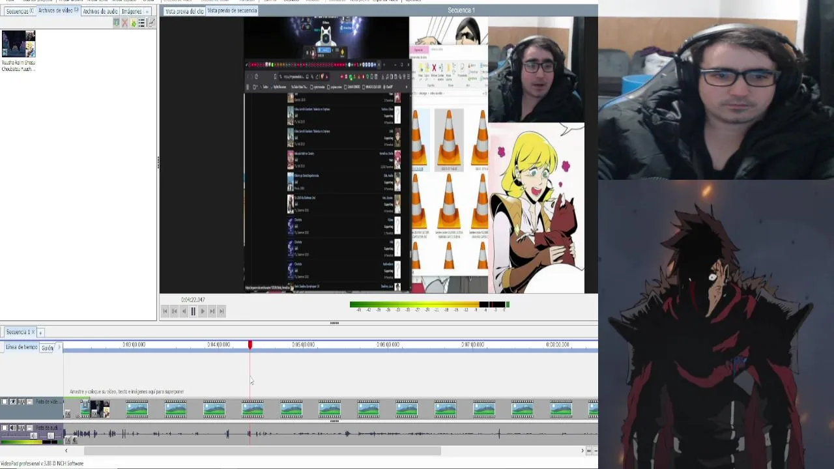Switch to Archivos de vídeo tab

[58, 10]
